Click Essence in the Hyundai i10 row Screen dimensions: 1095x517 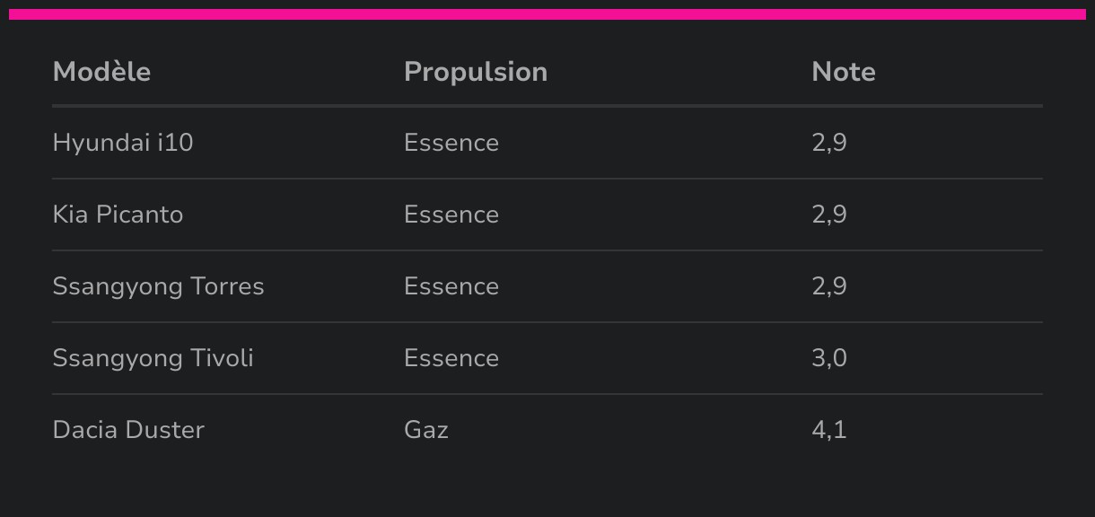451,143
